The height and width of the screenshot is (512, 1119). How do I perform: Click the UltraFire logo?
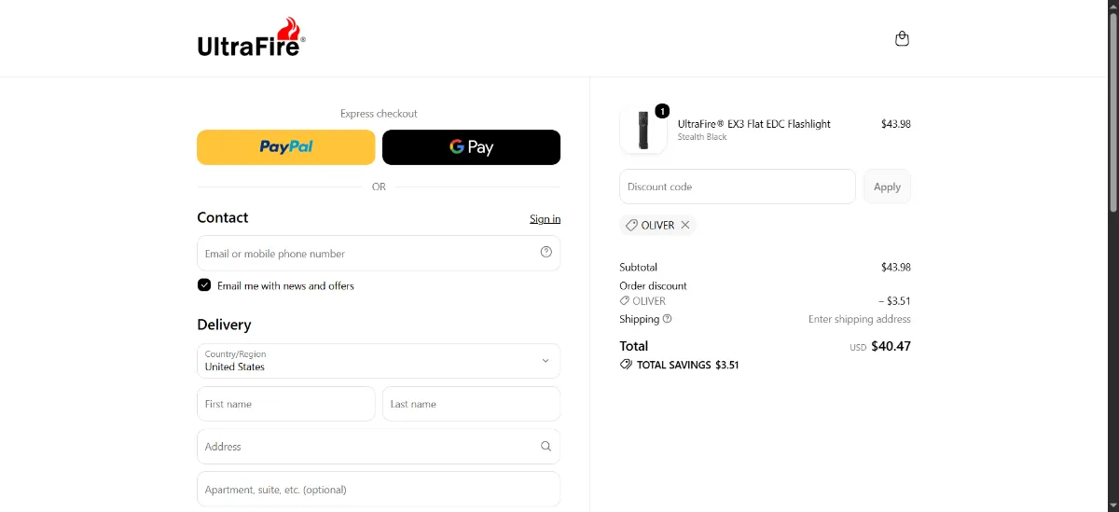point(251,37)
